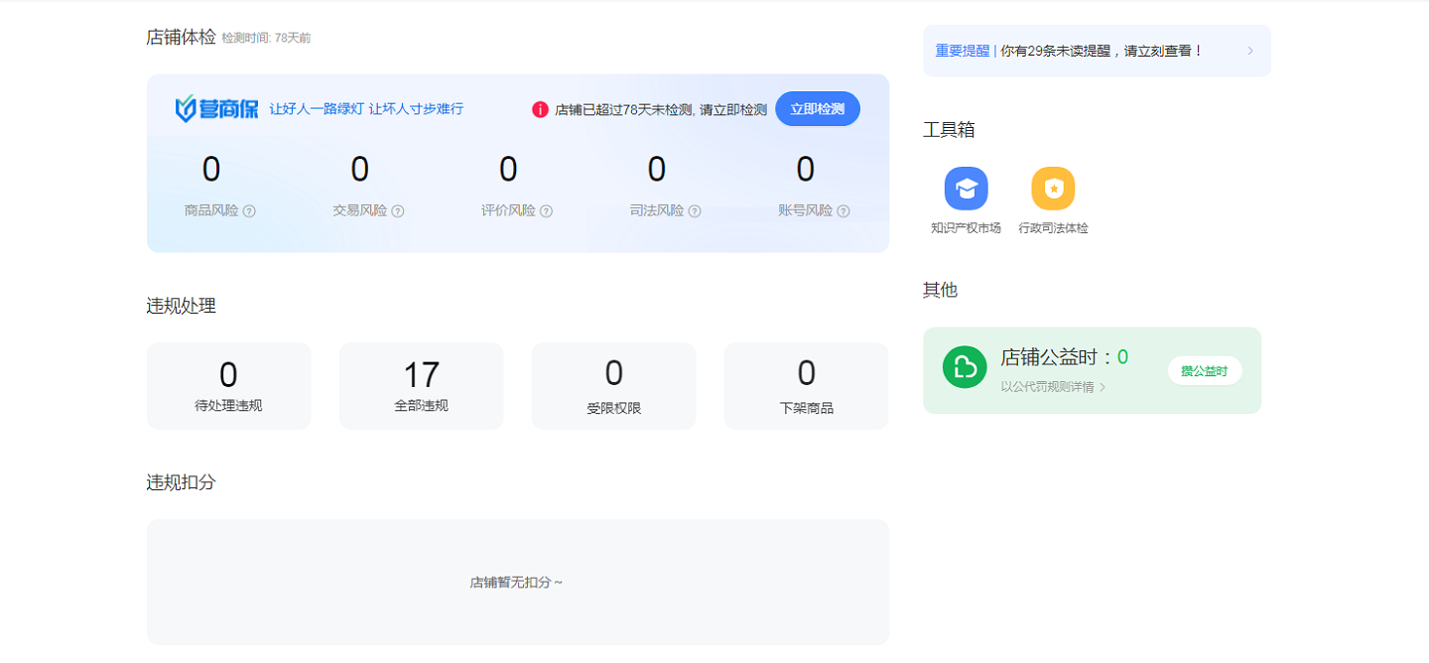Viewport: 1429px width, 663px height.
Task: Open help icon beside 商品风险
Action: pyautogui.click(x=249, y=211)
